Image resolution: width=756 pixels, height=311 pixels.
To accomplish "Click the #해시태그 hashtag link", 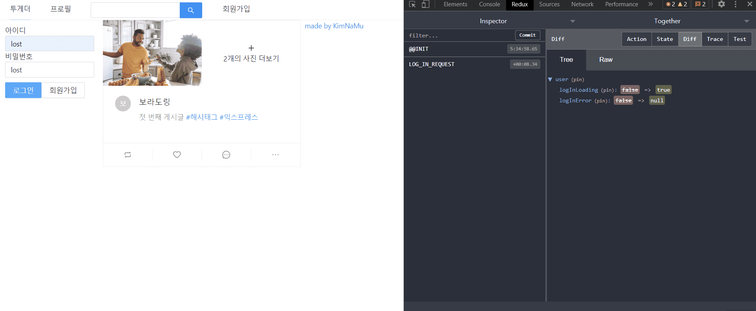I will pos(202,117).
